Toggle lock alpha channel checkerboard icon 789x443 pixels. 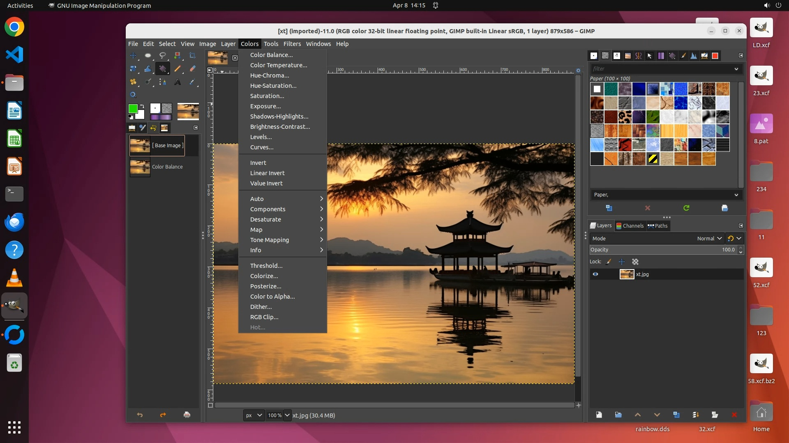point(635,262)
